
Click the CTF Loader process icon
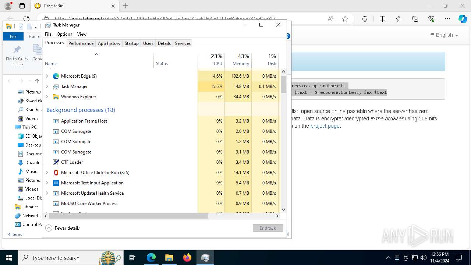click(56, 162)
